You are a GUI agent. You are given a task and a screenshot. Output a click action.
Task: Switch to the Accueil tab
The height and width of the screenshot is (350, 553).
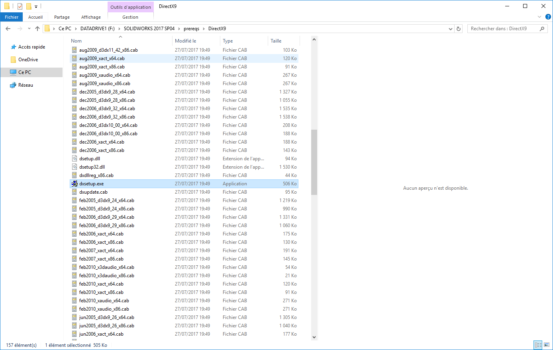(x=35, y=17)
